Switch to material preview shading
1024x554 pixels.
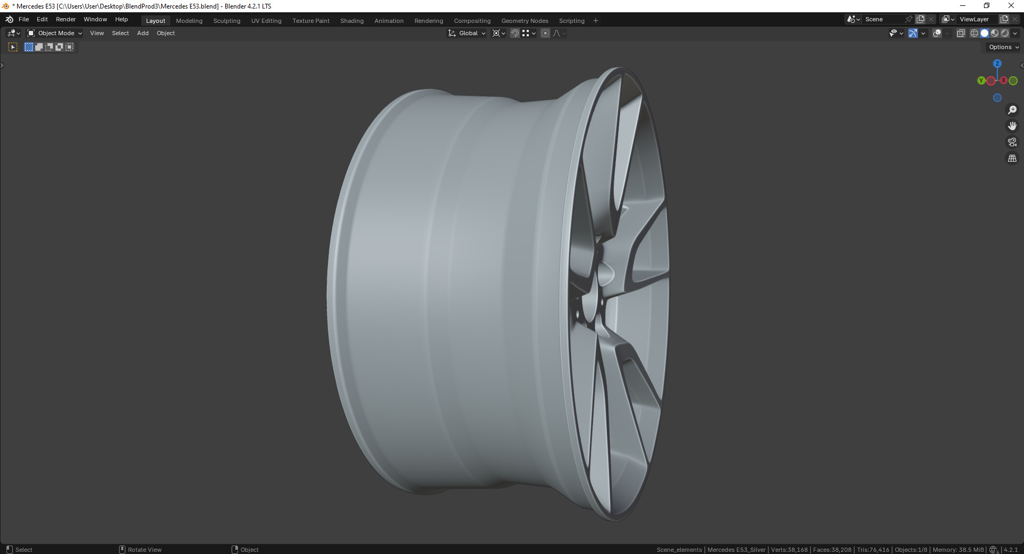(x=995, y=33)
